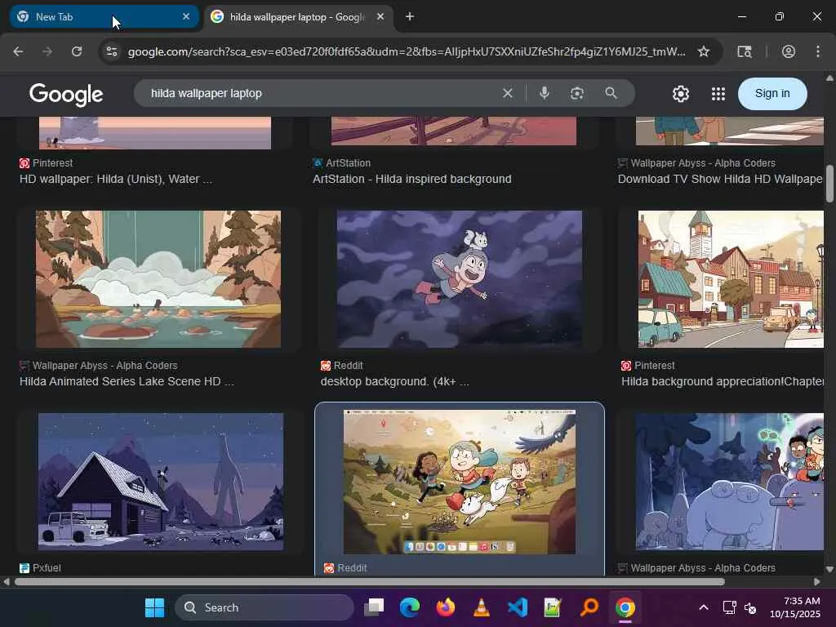The height and width of the screenshot is (627, 836).
Task: Open Google quick settings gear
Action: click(680, 94)
